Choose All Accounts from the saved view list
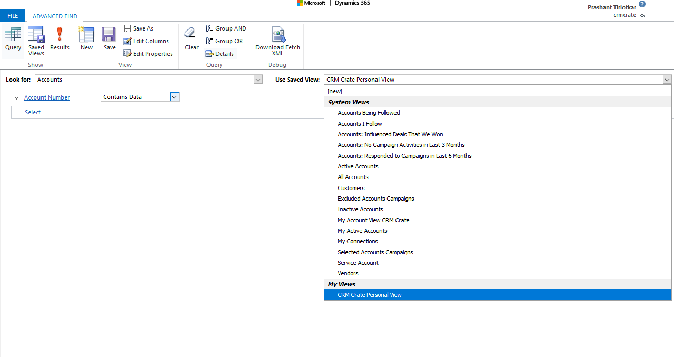 click(353, 177)
